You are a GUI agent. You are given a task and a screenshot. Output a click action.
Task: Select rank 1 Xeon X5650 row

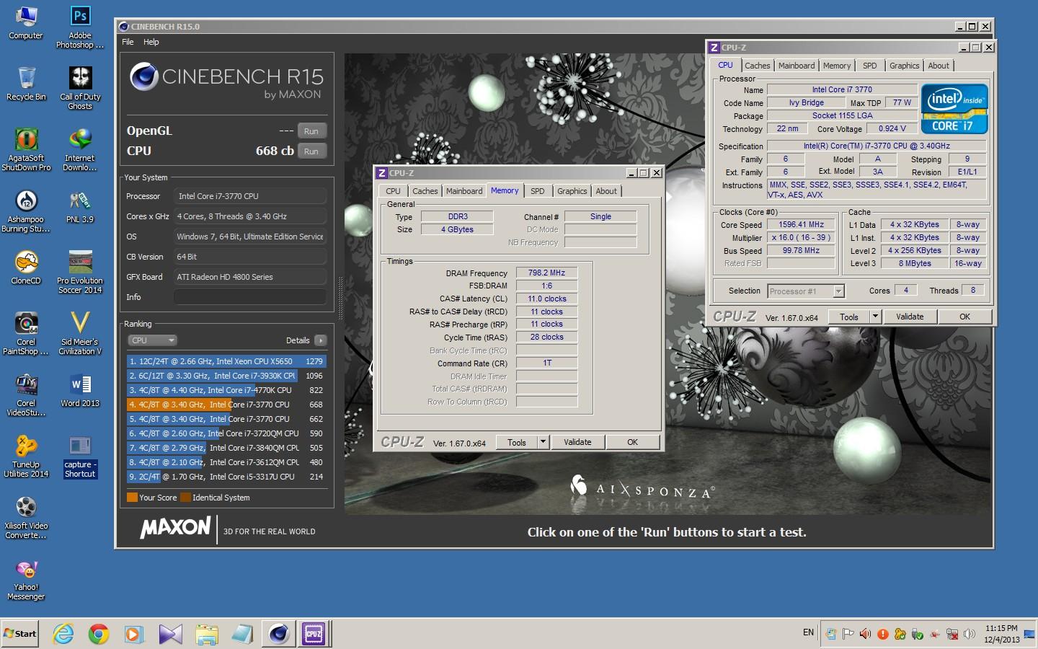coord(226,361)
